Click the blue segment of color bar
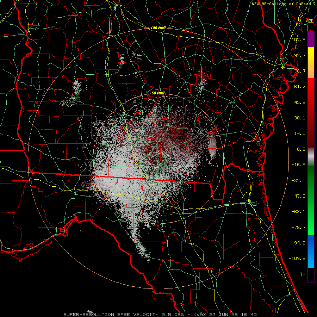This screenshot has height=317, width=317. (x=311, y=251)
